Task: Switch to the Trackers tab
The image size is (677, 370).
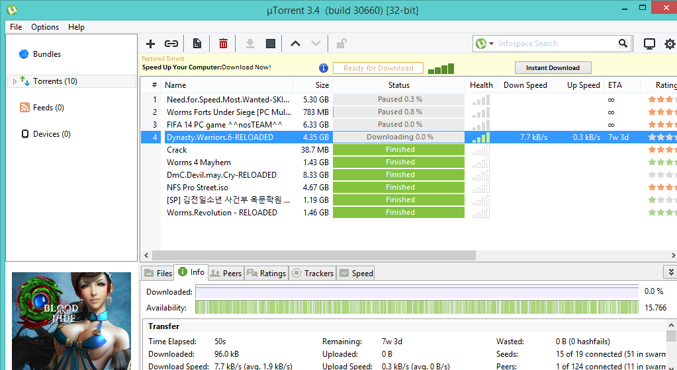Action: [312, 273]
